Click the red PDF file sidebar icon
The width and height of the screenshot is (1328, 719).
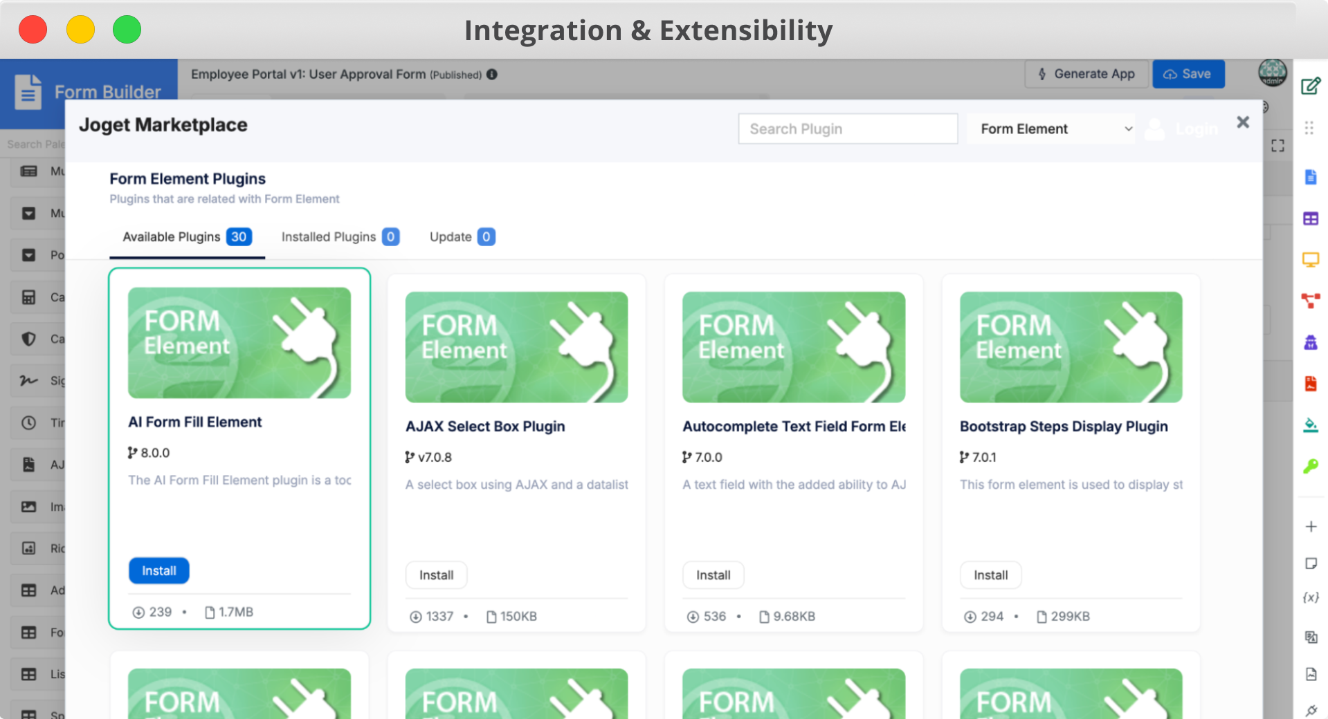click(x=1310, y=384)
